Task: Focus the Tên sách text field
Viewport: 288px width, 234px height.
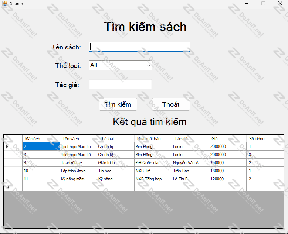Action: (140, 47)
